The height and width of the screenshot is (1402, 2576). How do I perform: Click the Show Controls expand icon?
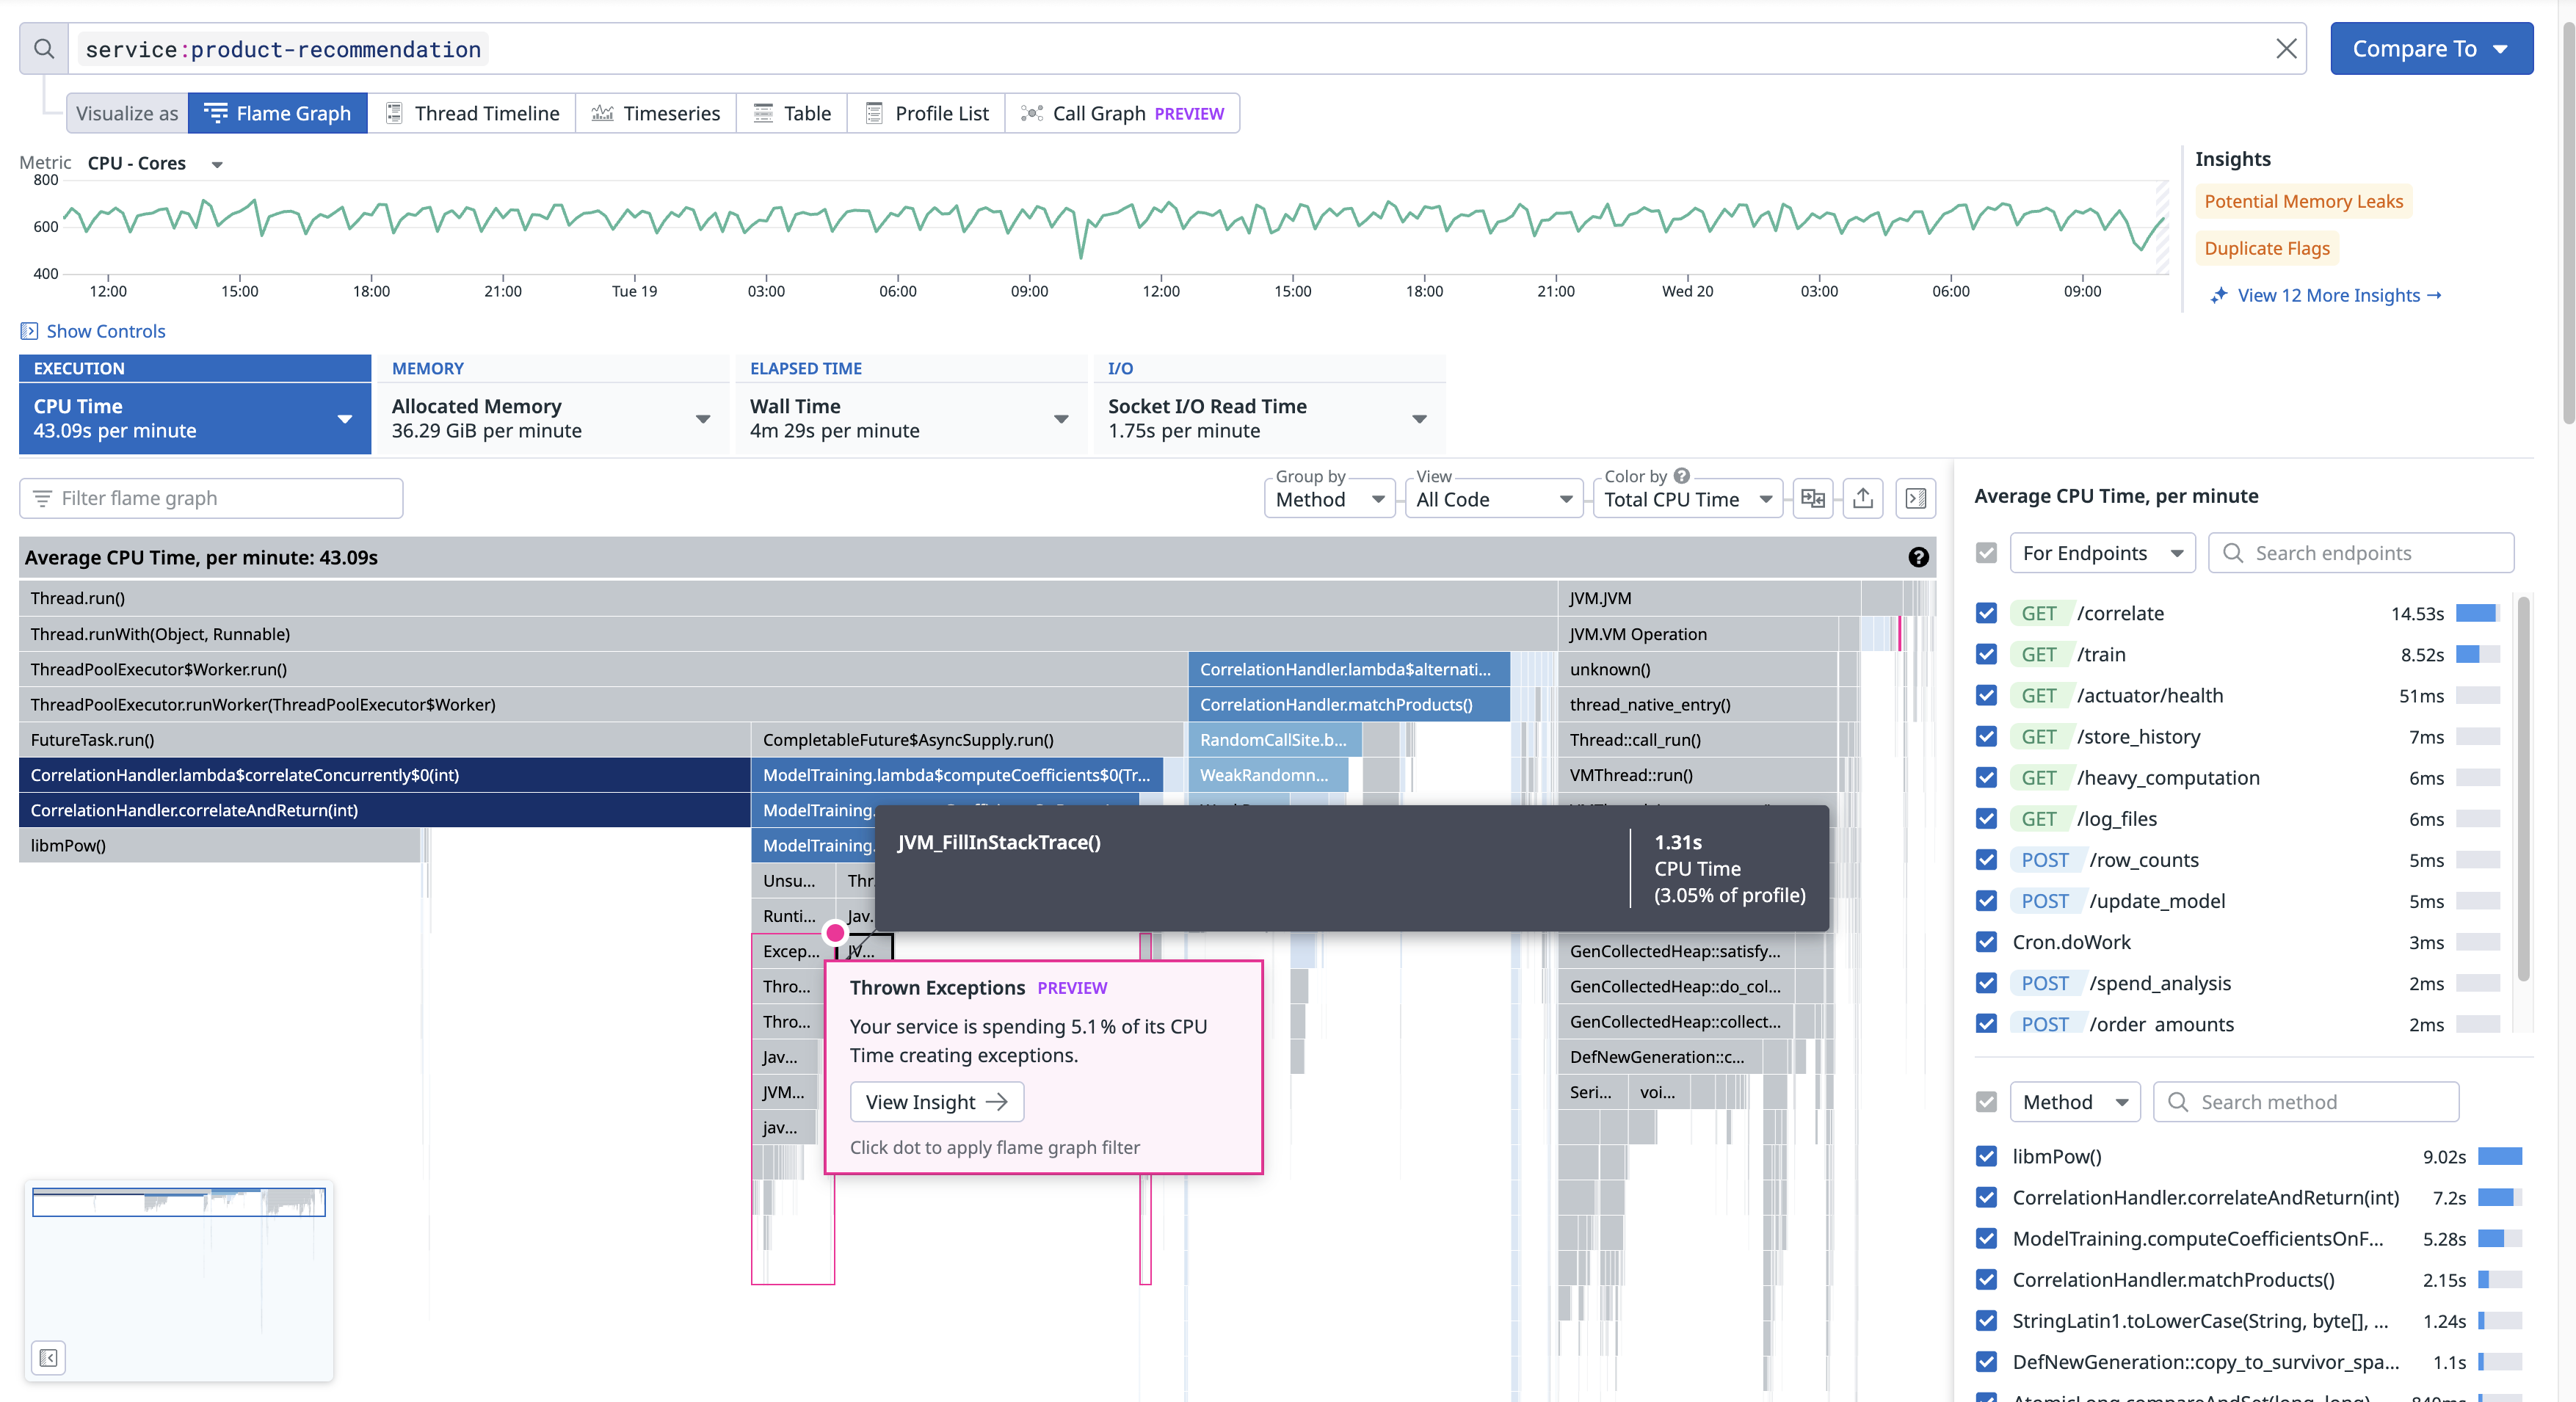coord(29,331)
